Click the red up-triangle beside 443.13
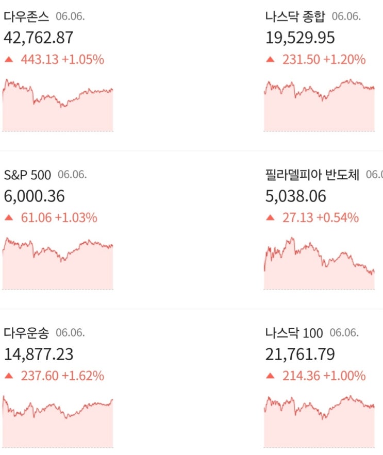 coord(8,60)
